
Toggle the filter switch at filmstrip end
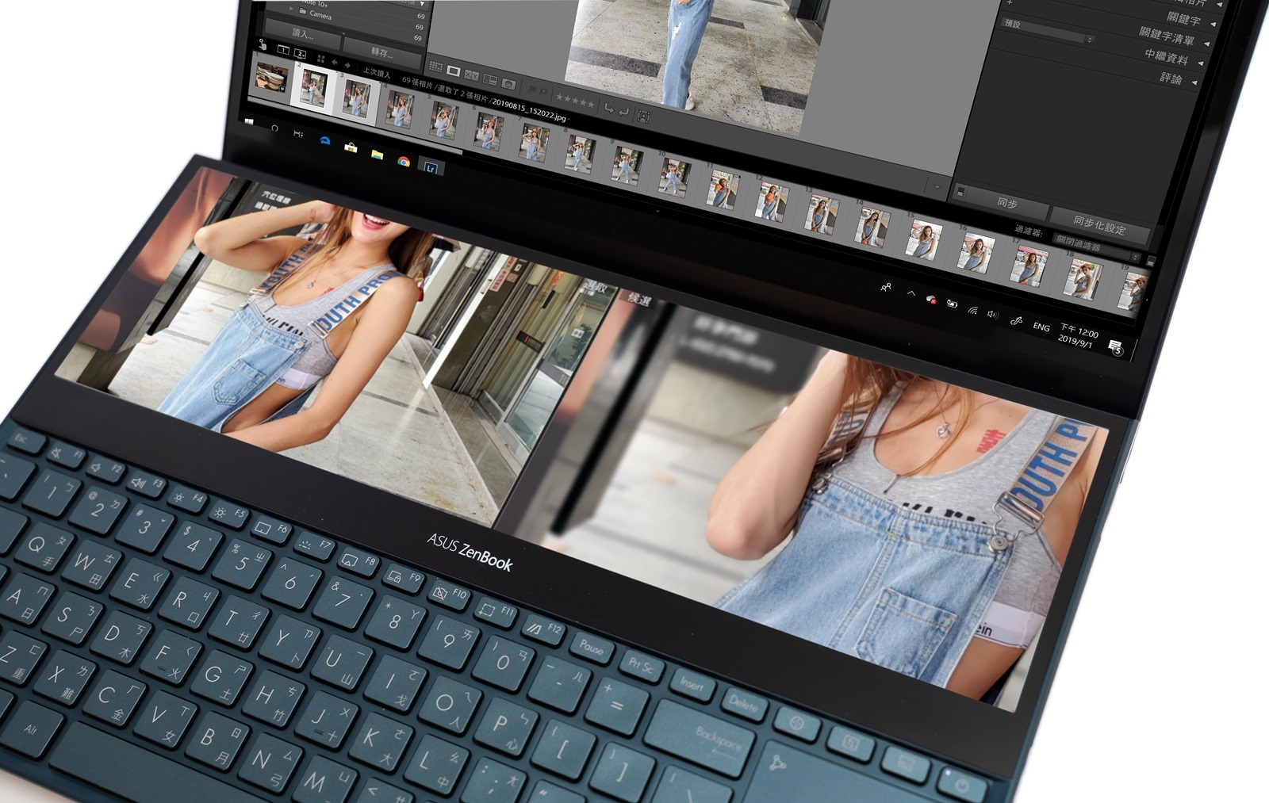click(1151, 261)
